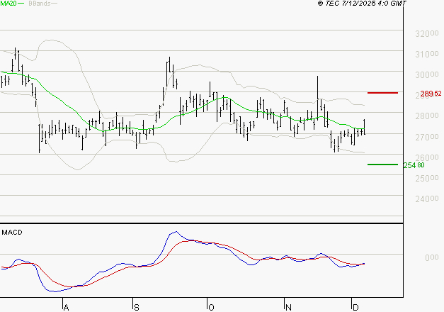The image size is (444, 312).
Task: Click the MACD panel label
Action: [12, 233]
